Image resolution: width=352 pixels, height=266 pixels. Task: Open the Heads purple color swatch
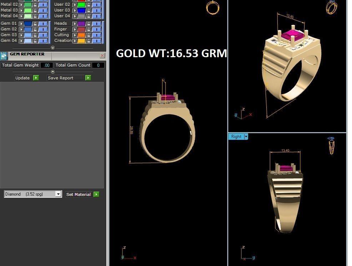pos(81,24)
